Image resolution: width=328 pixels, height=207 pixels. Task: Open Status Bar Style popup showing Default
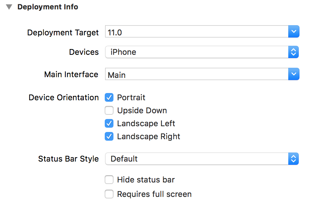coord(197,159)
